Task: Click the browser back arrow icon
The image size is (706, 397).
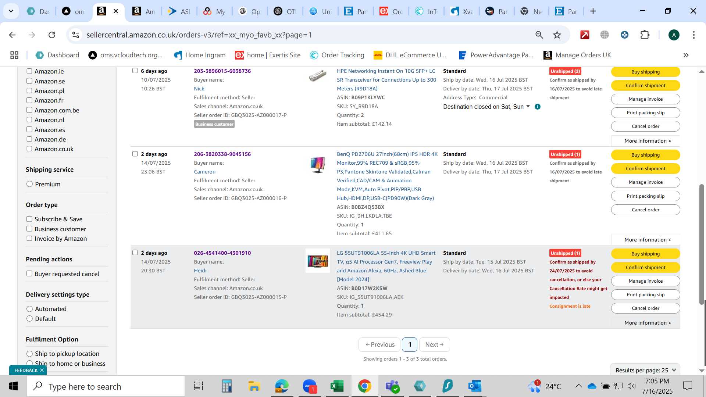Action: pyautogui.click(x=12, y=35)
